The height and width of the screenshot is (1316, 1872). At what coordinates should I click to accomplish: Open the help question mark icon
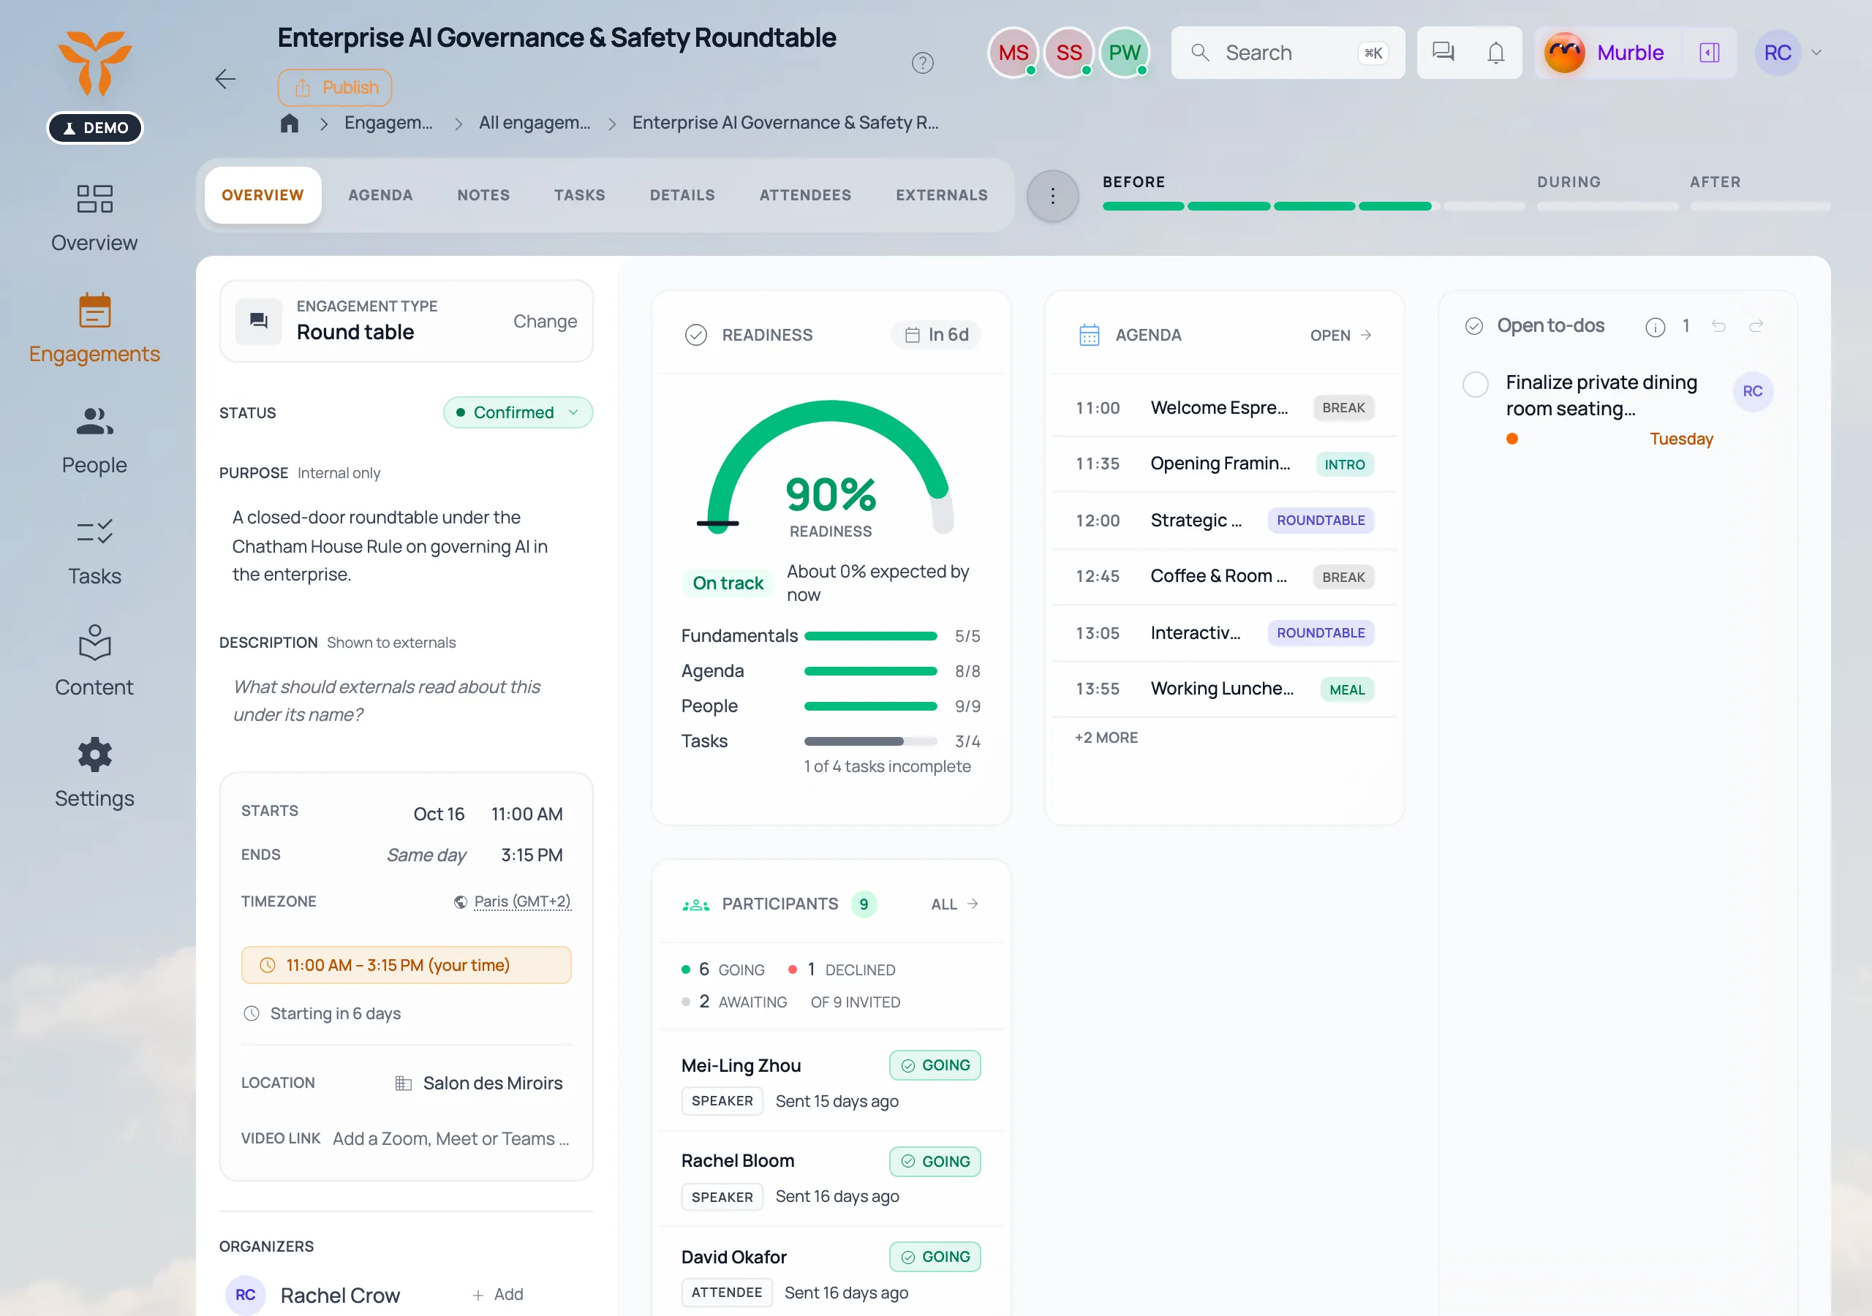point(922,63)
